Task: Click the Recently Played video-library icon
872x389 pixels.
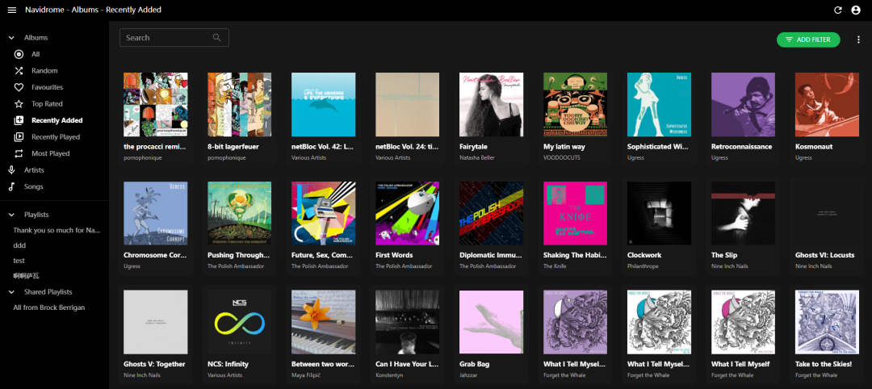Action: (x=19, y=136)
